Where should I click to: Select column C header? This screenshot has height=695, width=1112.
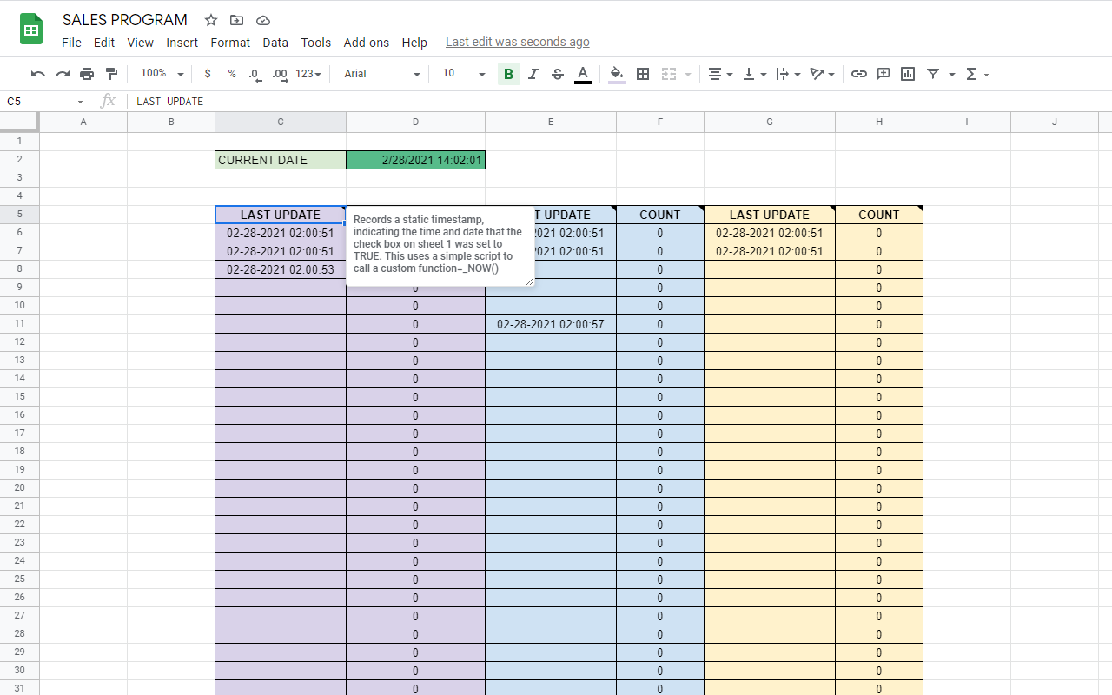click(281, 122)
